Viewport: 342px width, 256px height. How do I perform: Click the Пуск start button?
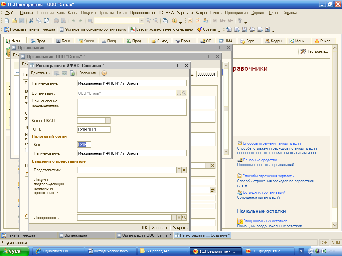(14, 251)
